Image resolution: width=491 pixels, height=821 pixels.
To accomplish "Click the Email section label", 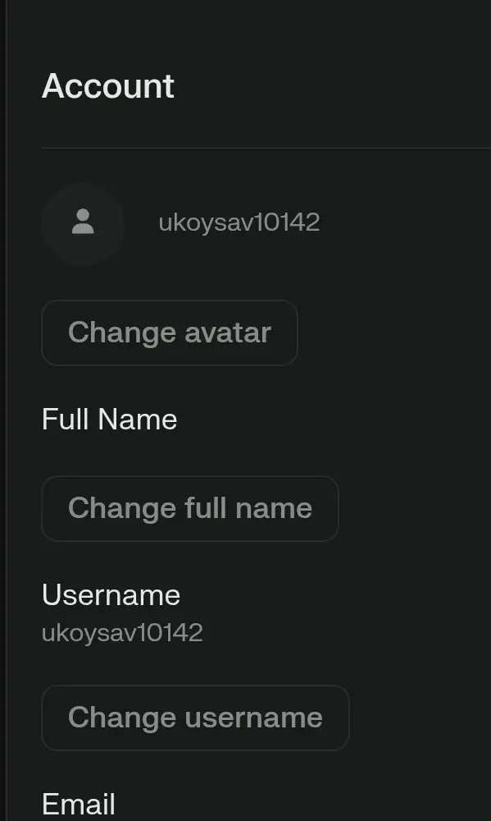I will [79, 804].
